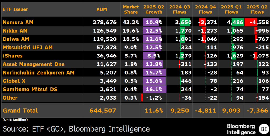
Task: Click Nomura AM's 43.2% market share
Action: (131, 22)
